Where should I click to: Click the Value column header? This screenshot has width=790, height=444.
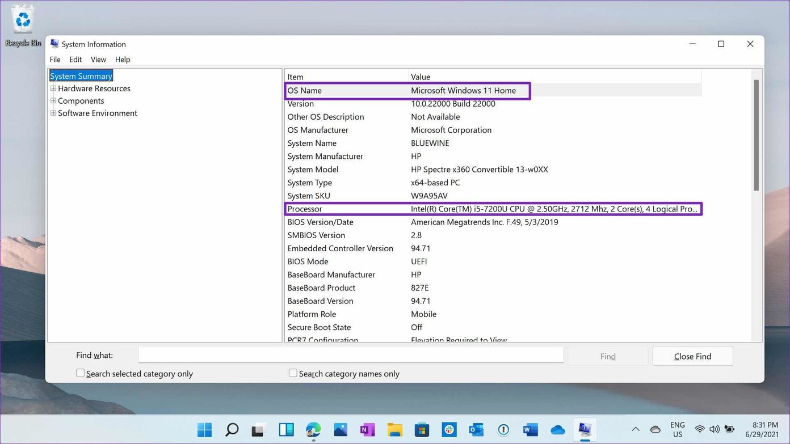point(555,77)
